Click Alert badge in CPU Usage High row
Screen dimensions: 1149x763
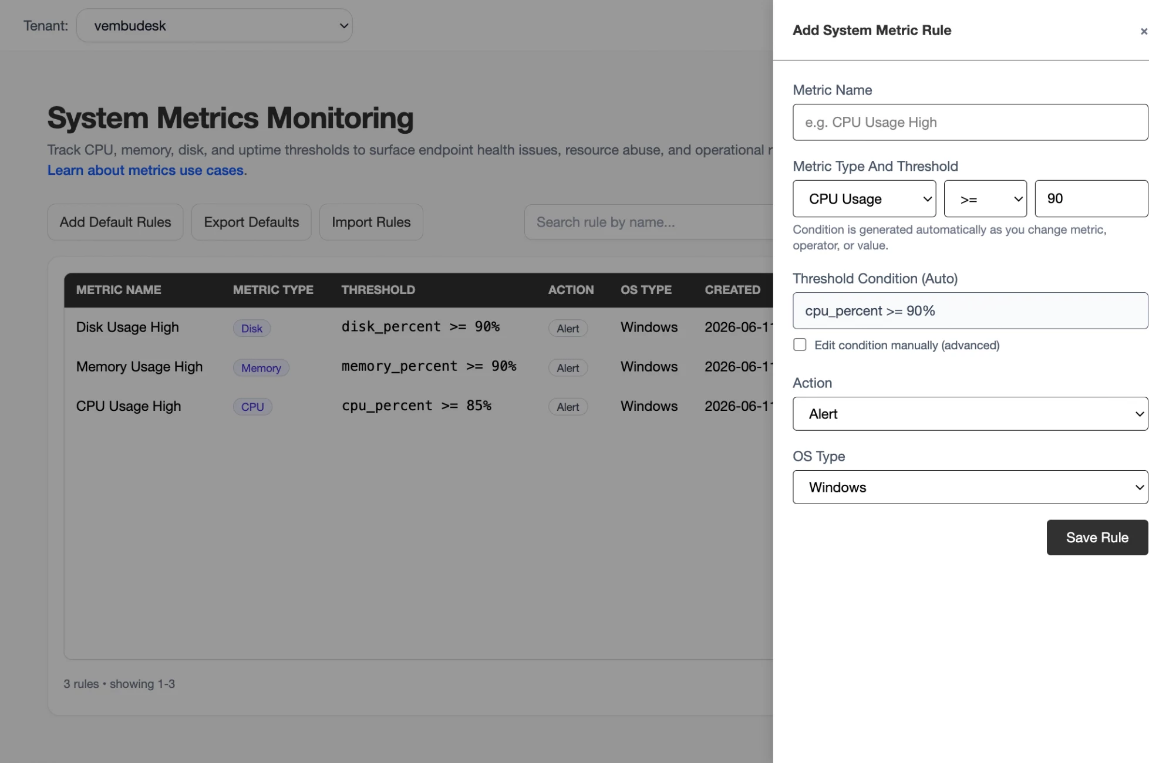pos(568,407)
